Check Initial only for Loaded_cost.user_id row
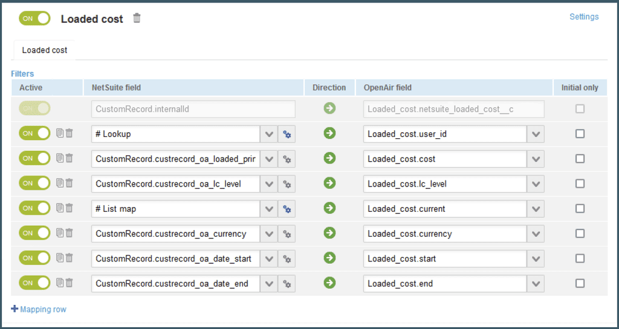The height and width of the screenshot is (329, 619). pyautogui.click(x=580, y=134)
